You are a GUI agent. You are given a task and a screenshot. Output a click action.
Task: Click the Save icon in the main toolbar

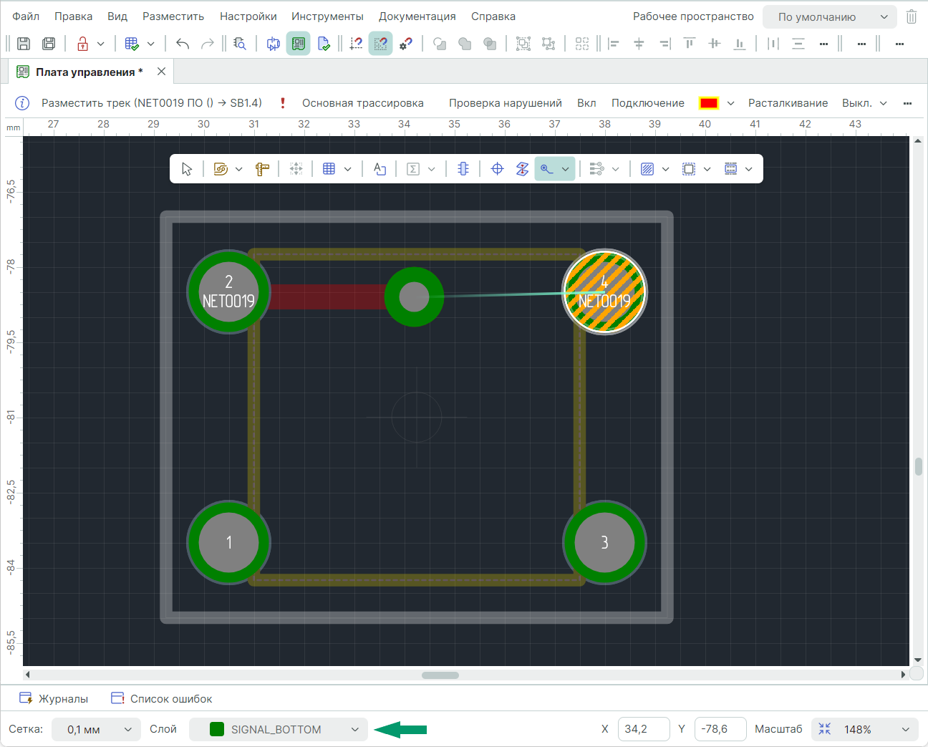pos(24,44)
